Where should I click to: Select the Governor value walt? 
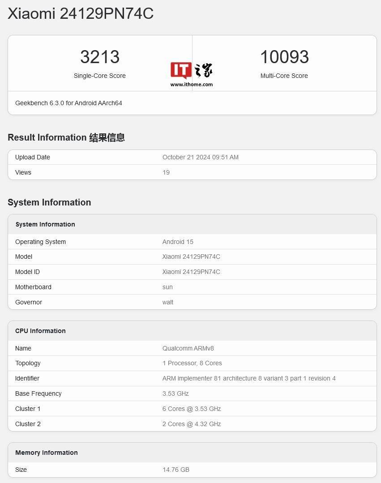167,302
